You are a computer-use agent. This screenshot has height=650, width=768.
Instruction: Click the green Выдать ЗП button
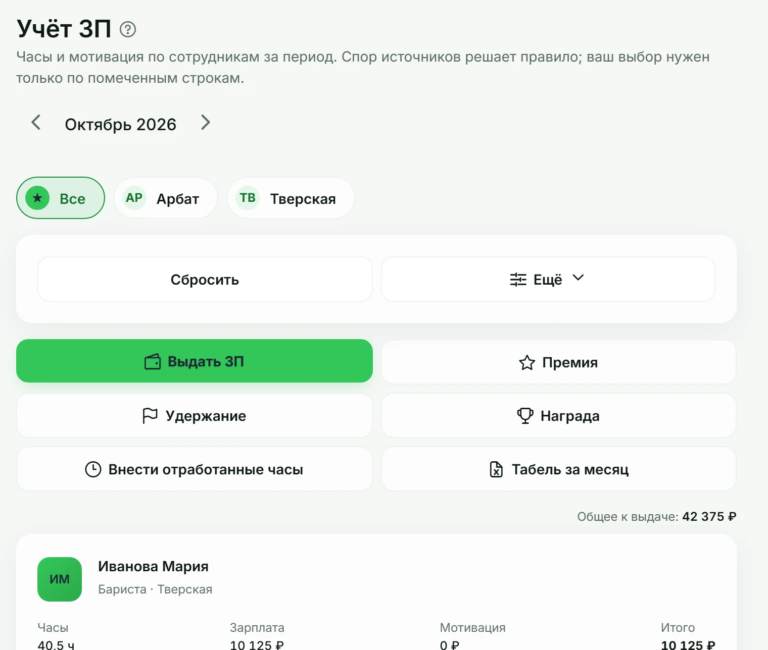[x=195, y=361]
